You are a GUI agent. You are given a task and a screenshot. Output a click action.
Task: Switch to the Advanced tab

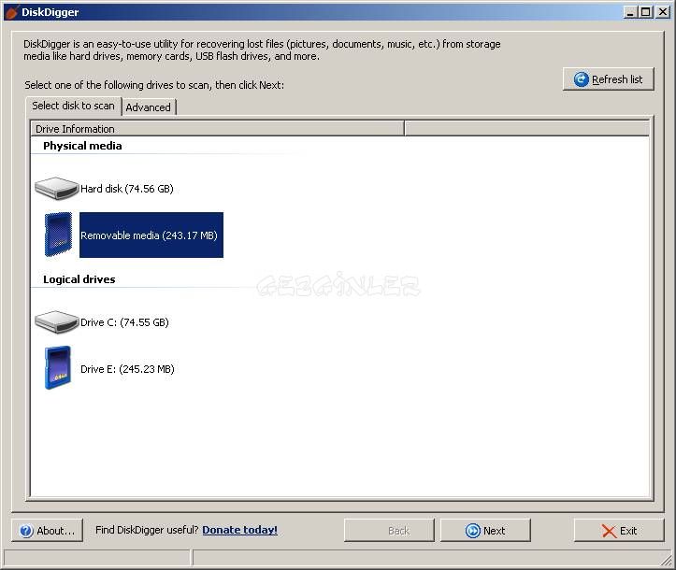tap(148, 107)
